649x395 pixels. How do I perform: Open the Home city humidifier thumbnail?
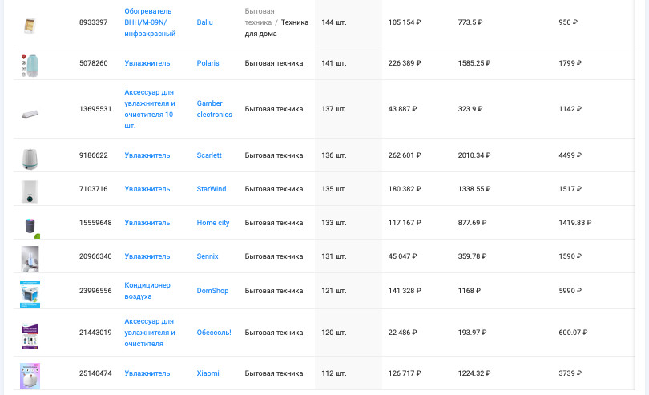[30, 227]
